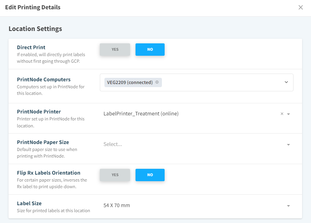Click the Edit Printing Details title
Image resolution: width=311 pixels, height=223 pixels.
(33, 7)
